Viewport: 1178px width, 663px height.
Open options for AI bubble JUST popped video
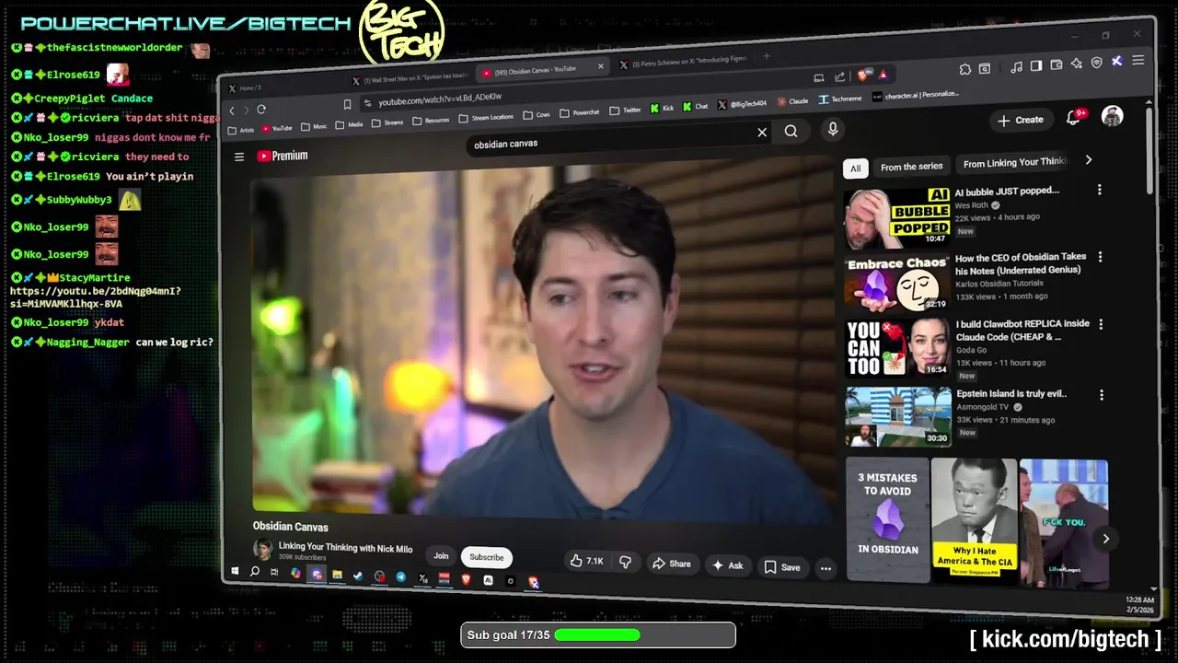[1099, 190]
